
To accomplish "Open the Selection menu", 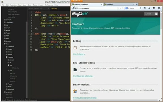I will coord(13,5).
